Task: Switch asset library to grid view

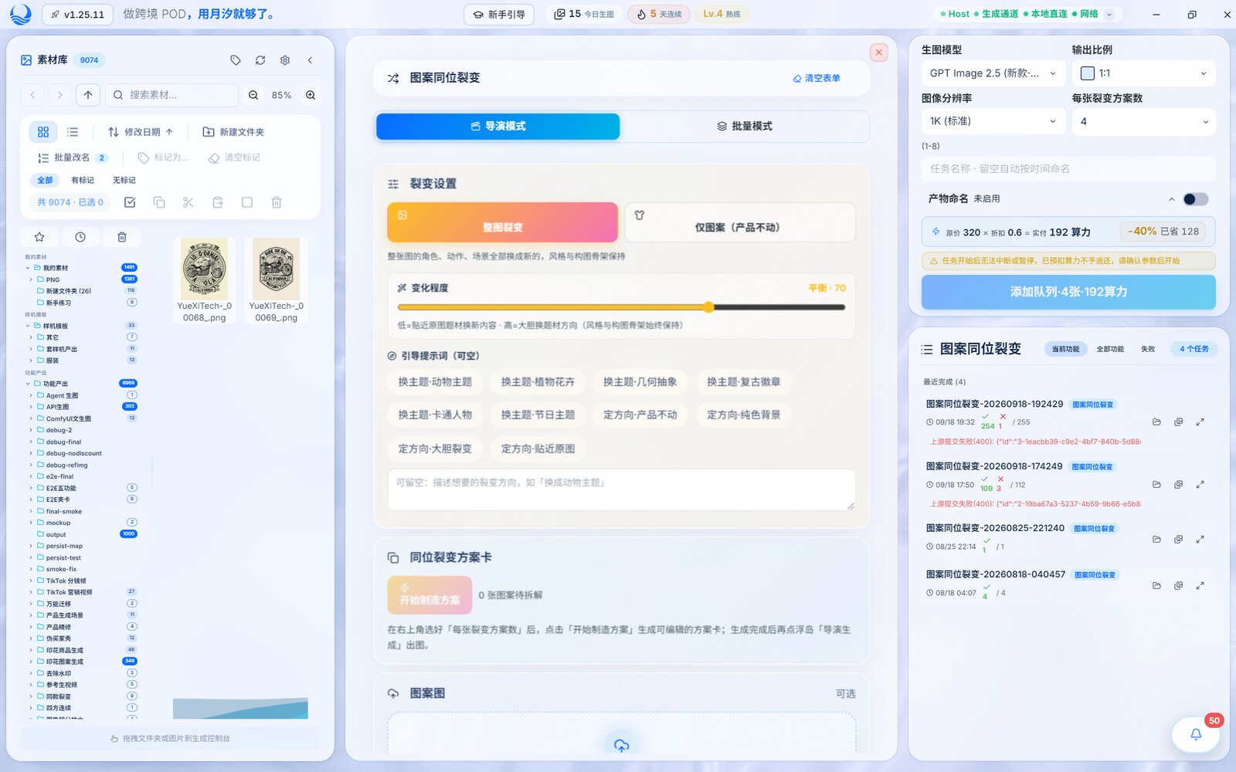Action: 43,132
